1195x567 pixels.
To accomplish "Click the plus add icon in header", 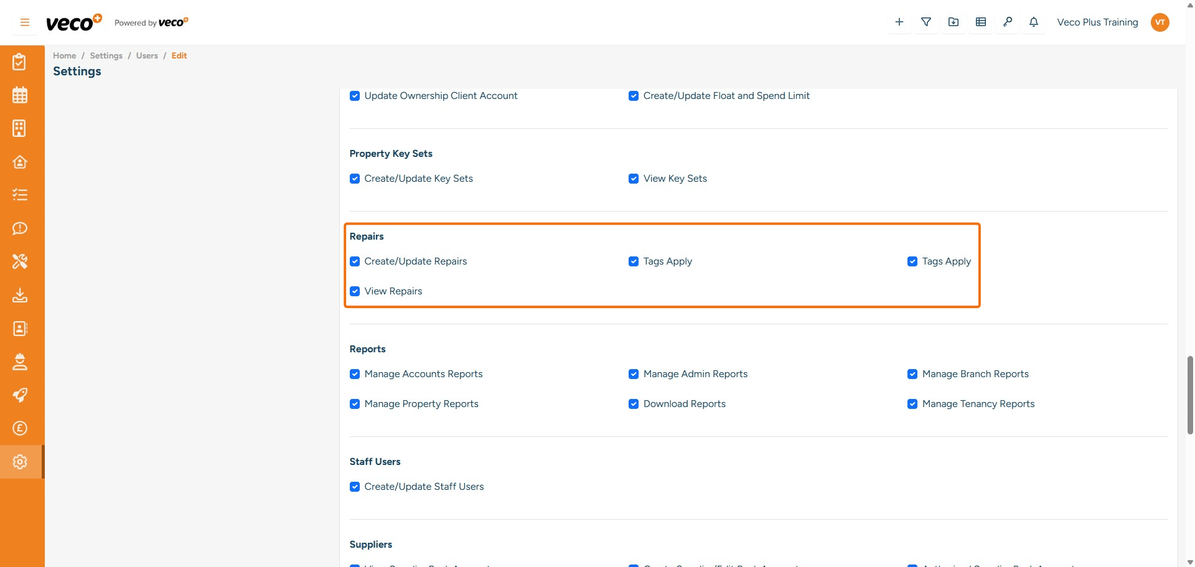I will [899, 22].
